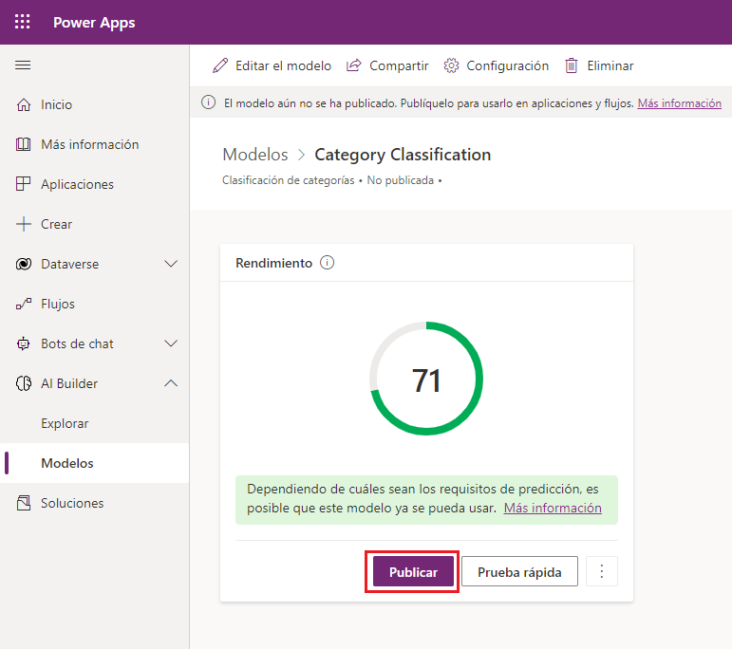This screenshot has width=732, height=649.
Task: Click the Bots de chat icon
Action: click(24, 343)
